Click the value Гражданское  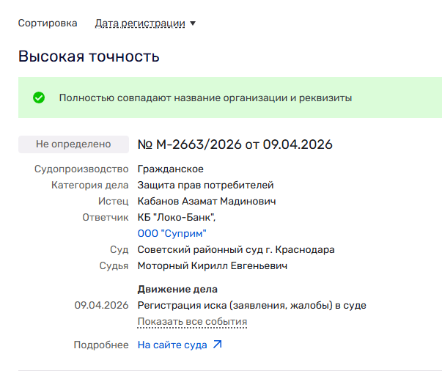point(171,169)
